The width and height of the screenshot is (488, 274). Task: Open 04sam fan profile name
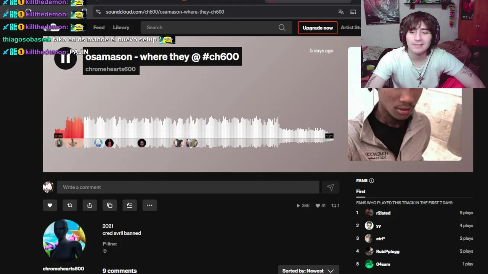383,264
